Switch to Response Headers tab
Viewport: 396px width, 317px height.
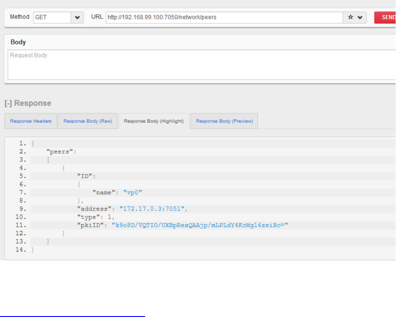click(31, 121)
